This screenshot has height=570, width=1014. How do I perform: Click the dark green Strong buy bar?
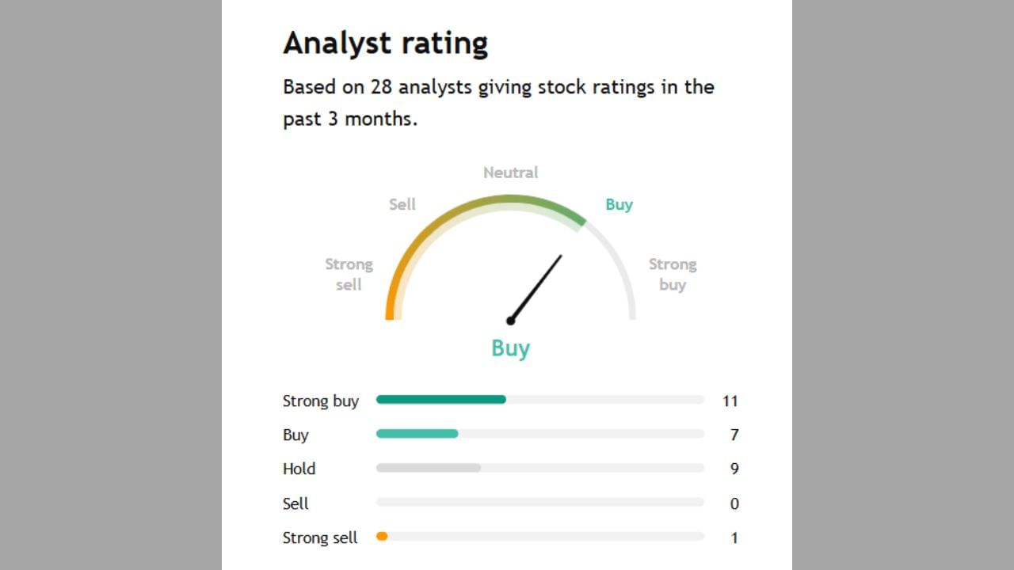tap(440, 400)
